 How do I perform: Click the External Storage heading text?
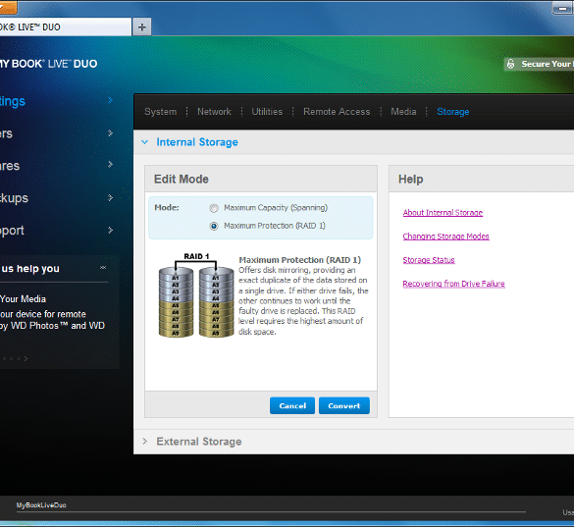[x=199, y=442]
